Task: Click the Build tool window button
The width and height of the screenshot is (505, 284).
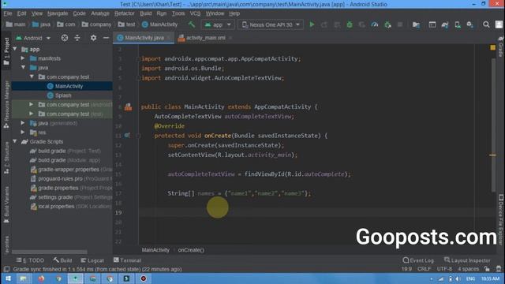Action: [x=63, y=260]
